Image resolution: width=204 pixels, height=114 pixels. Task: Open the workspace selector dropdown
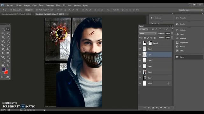point(191,10)
